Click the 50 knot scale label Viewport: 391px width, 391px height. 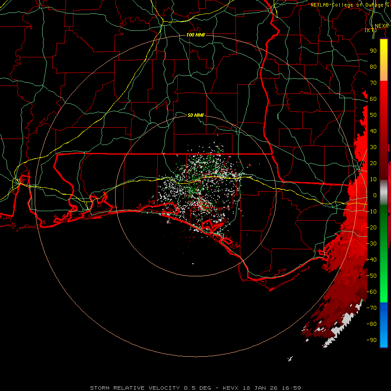point(373,115)
